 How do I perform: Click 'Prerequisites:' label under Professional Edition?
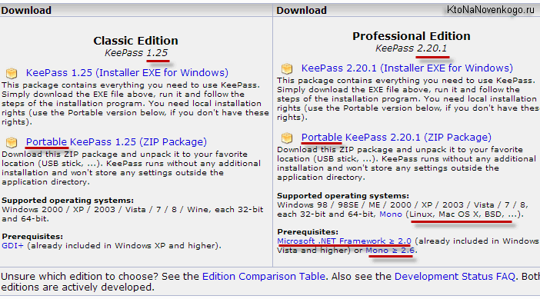click(308, 232)
